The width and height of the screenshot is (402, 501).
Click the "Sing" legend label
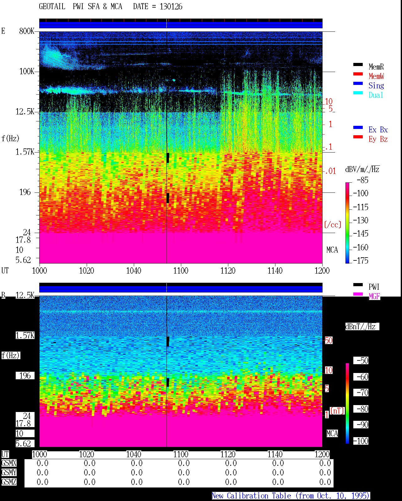pyautogui.click(x=376, y=86)
